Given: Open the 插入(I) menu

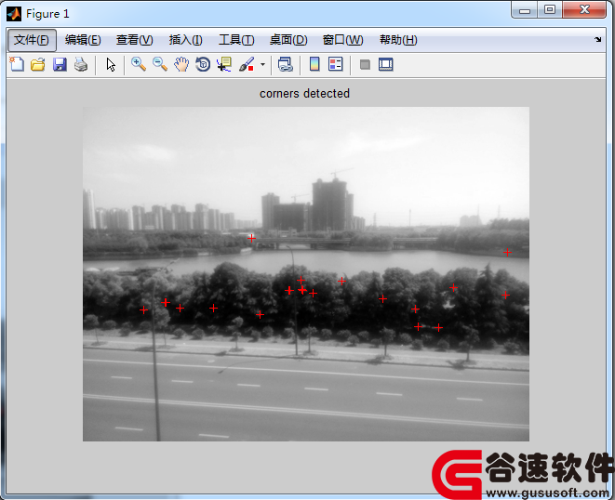Looking at the screenshot, I should point(185,40).
